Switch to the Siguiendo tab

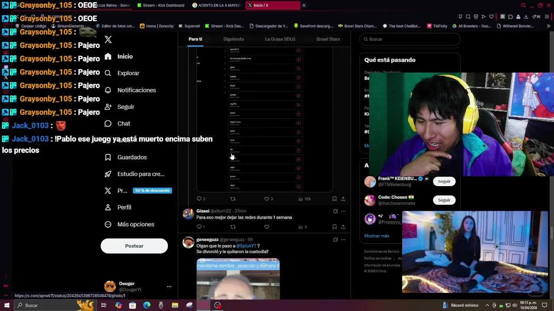pyautogui.click(x=233, y=39)
